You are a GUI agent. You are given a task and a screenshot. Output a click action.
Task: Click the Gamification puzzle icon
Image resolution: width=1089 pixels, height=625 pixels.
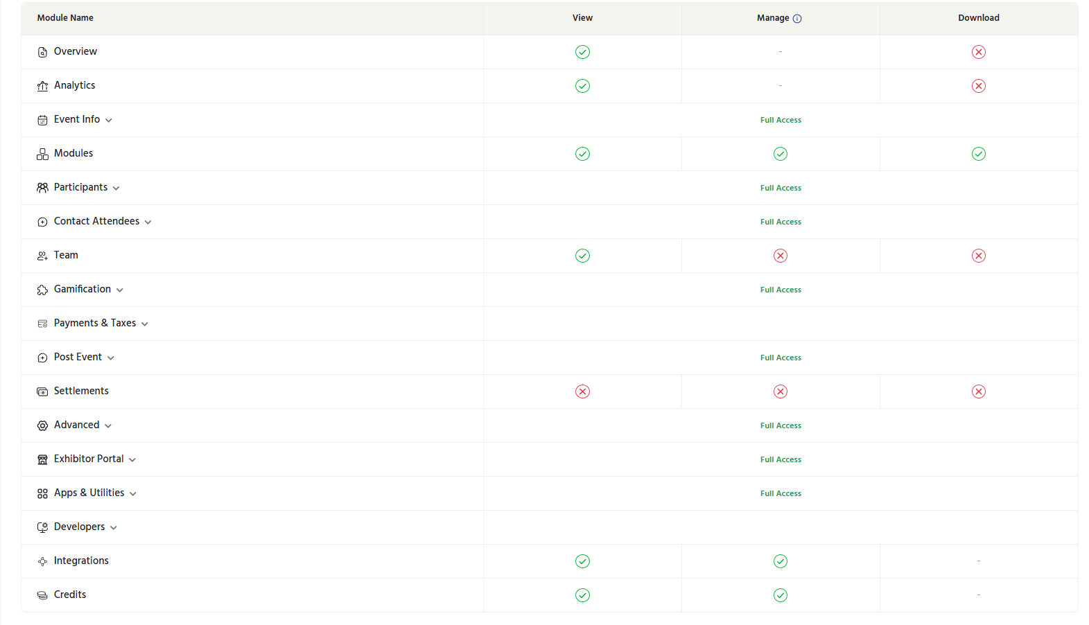tap(42, 290)
